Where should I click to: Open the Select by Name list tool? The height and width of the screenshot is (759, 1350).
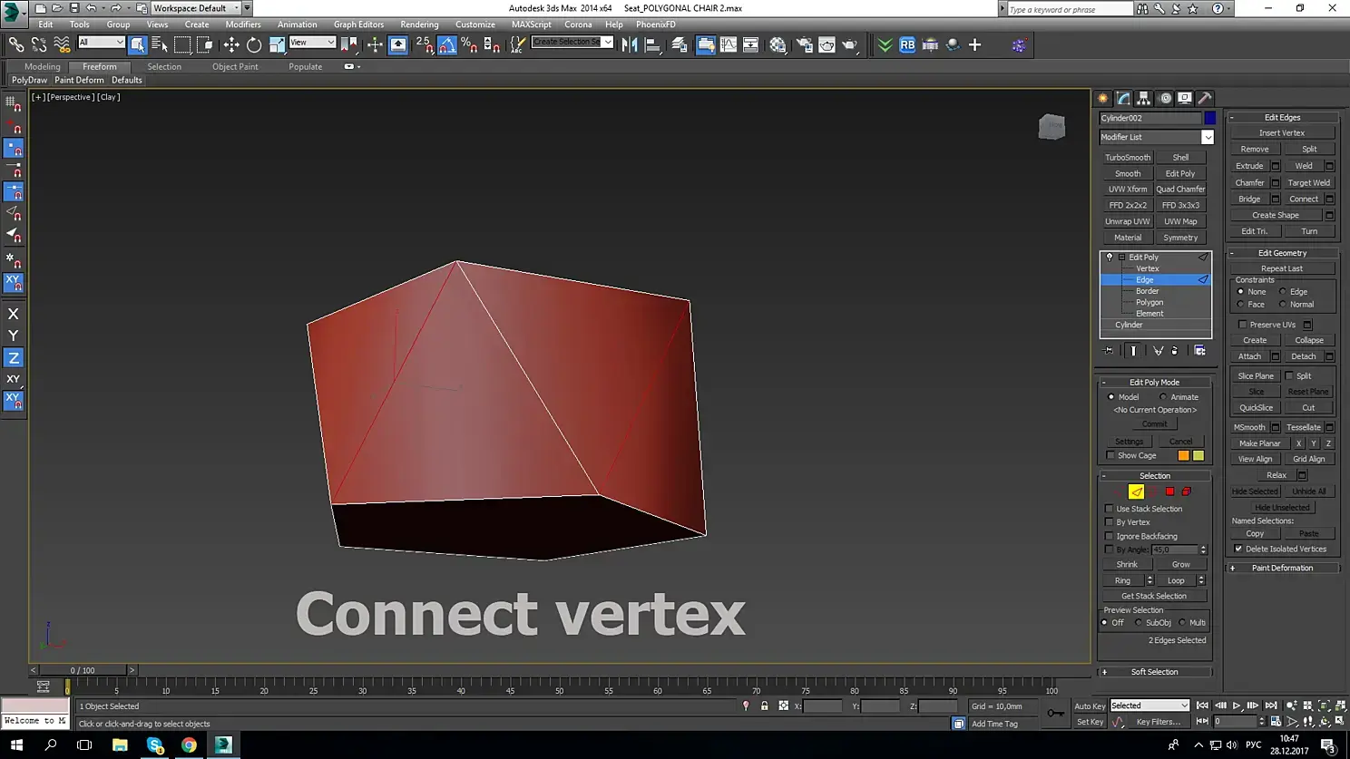pyautogui.click(x=160, y=44)
